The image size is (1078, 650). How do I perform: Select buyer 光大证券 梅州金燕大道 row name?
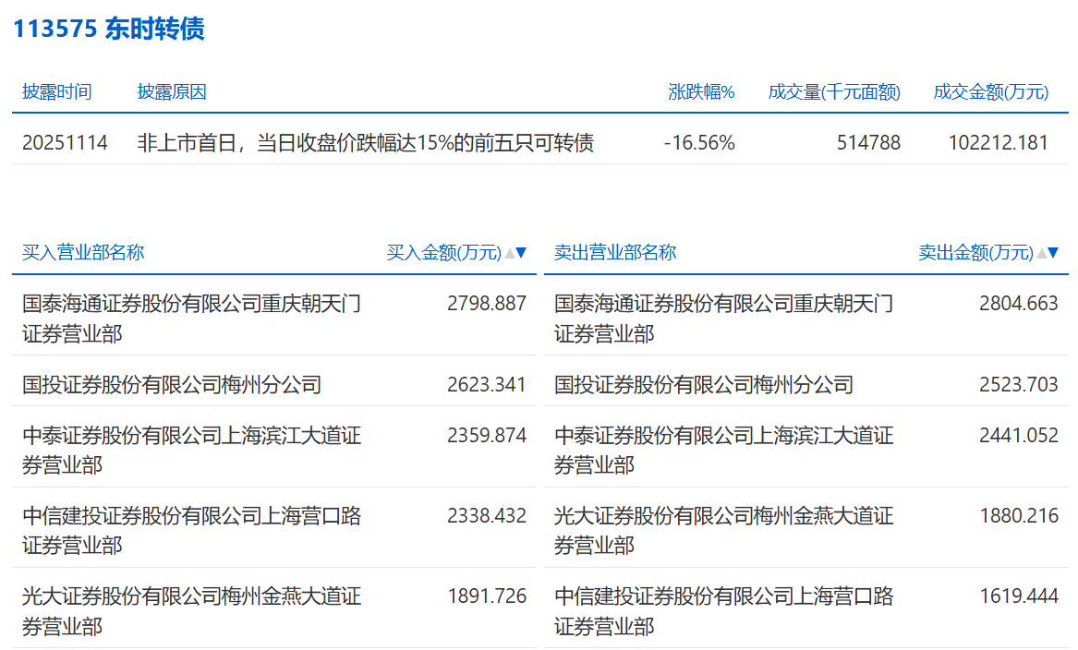(x=192, y=611)
